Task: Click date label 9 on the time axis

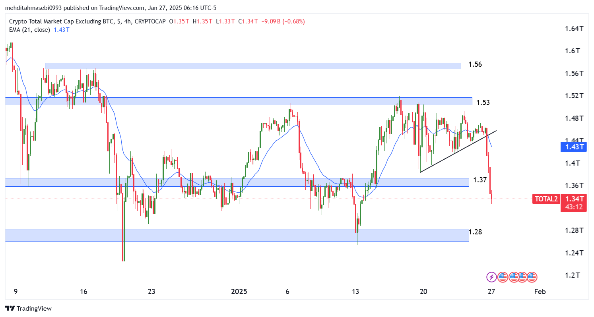Action: [16, 292]
